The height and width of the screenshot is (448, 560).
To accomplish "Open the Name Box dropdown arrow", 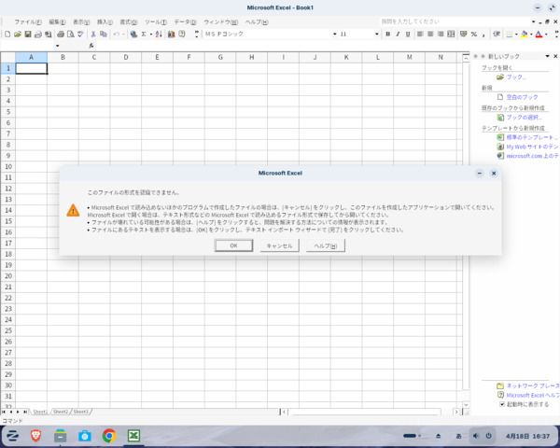I will pyautogui.click(x=57, y=46).
